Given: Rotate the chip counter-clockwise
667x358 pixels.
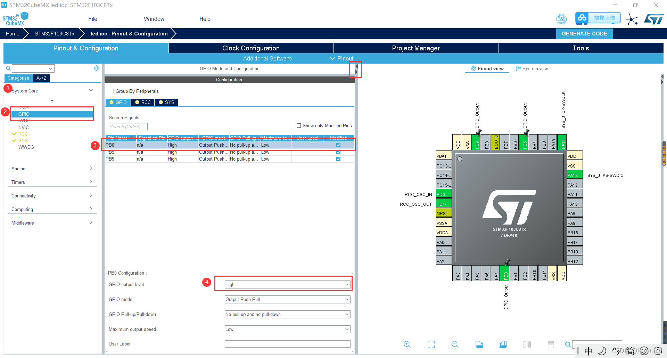Looking at the screenshot, I should (503, 344).
